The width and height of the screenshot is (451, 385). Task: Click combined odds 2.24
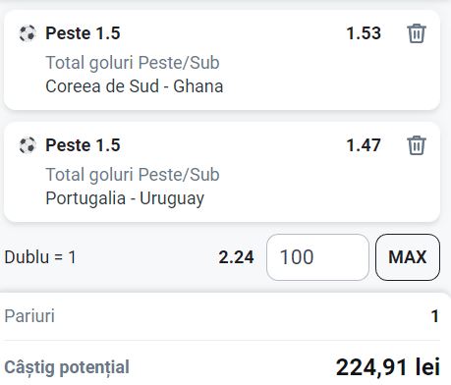[x=236, y=257]
